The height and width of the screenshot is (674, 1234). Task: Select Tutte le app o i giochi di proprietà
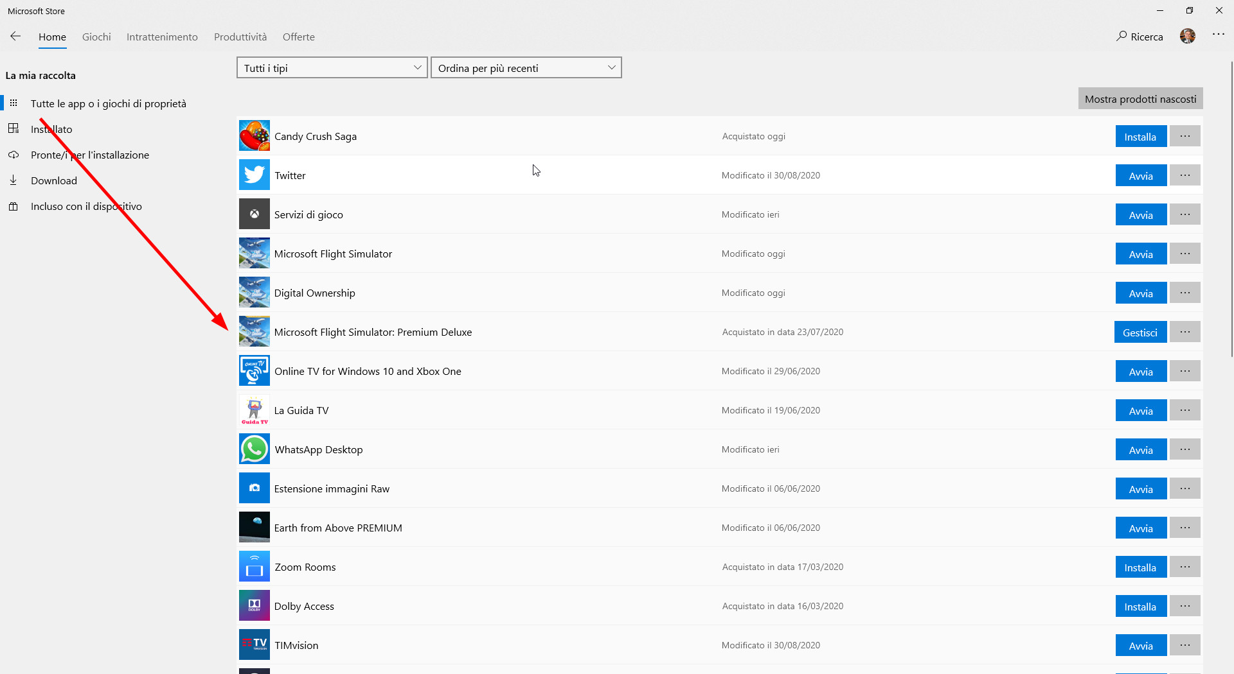[109, 103]
